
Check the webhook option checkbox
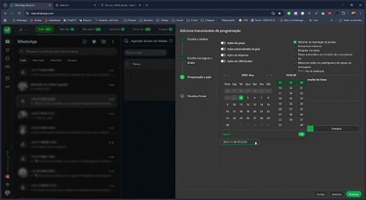click(x=295, y=71)
